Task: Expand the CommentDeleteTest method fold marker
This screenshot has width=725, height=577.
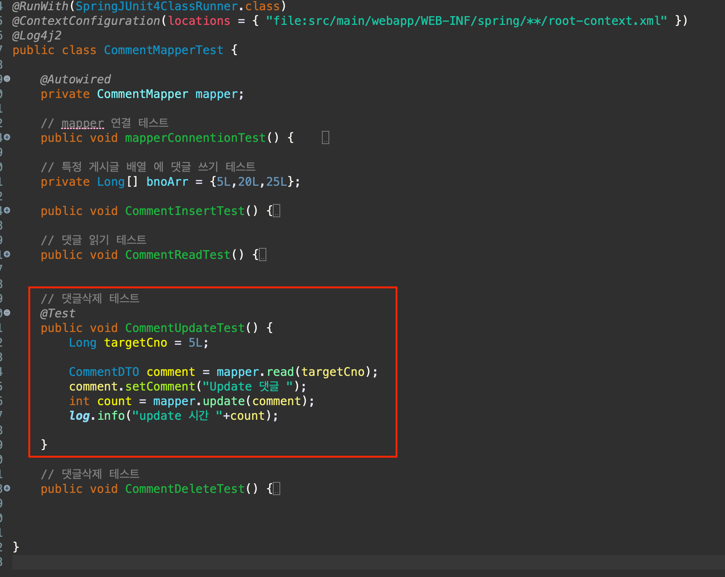Action: click(x=7, y=488)
